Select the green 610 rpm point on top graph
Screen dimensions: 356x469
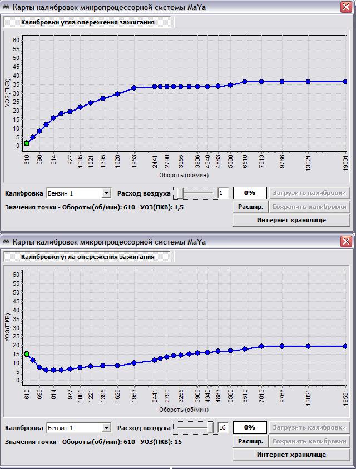click(27, 143)
